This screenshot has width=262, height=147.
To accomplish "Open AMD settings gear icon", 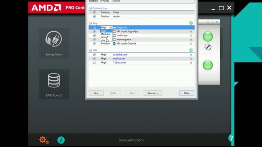I will tap(44, 140).
